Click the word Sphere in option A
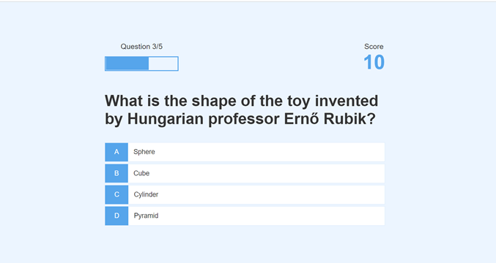 [x=144, y=152]
